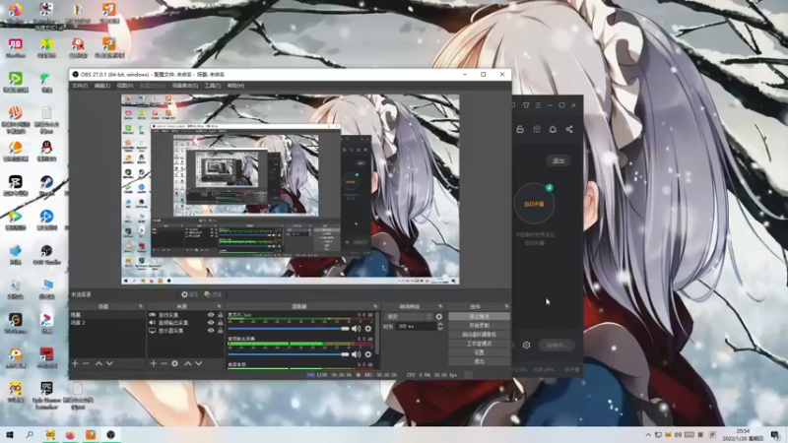Viewport: 788px width, 443px height.
Task: Adjust the 麦克风/Aux volume slider
Action: pos(289,329)
